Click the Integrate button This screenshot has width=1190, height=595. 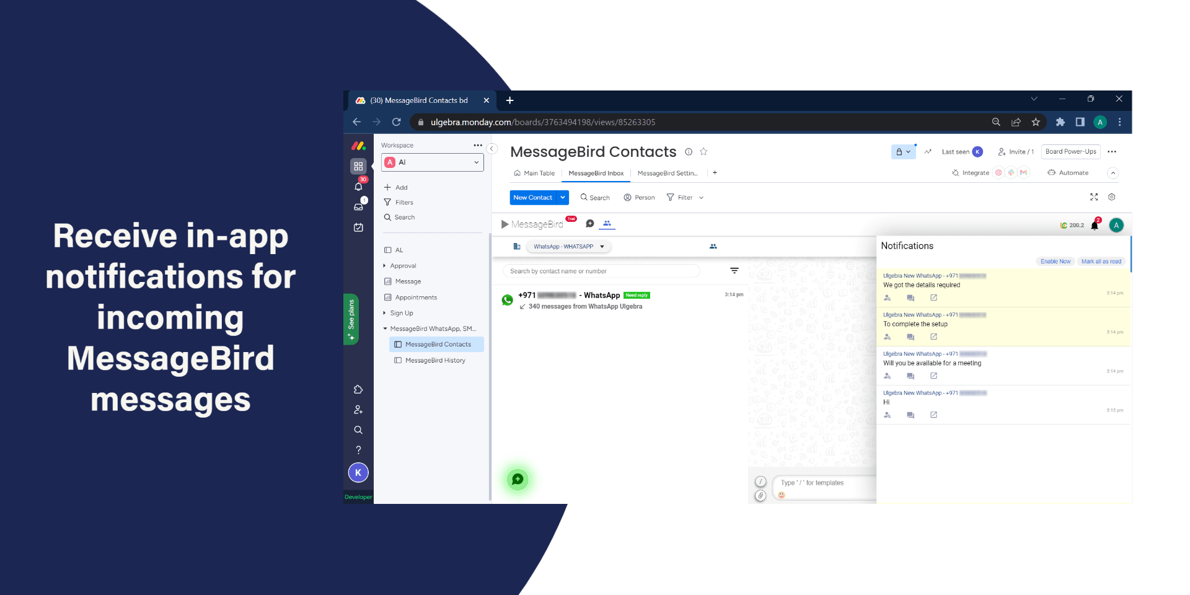971,173
